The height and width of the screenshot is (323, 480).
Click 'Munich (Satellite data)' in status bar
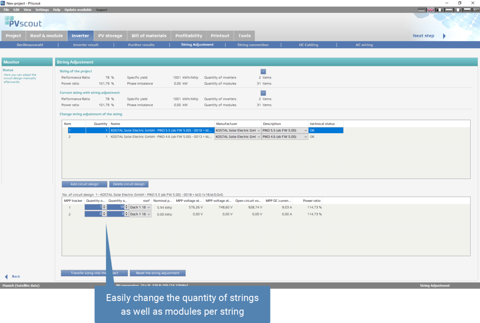point(21,285)
